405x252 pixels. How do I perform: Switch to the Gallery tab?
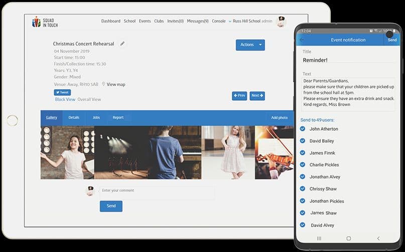tap(51, 118)
